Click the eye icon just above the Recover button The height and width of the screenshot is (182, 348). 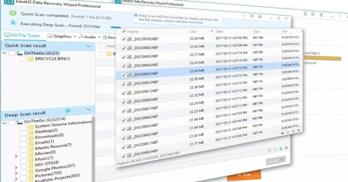[x=269, y=151]
